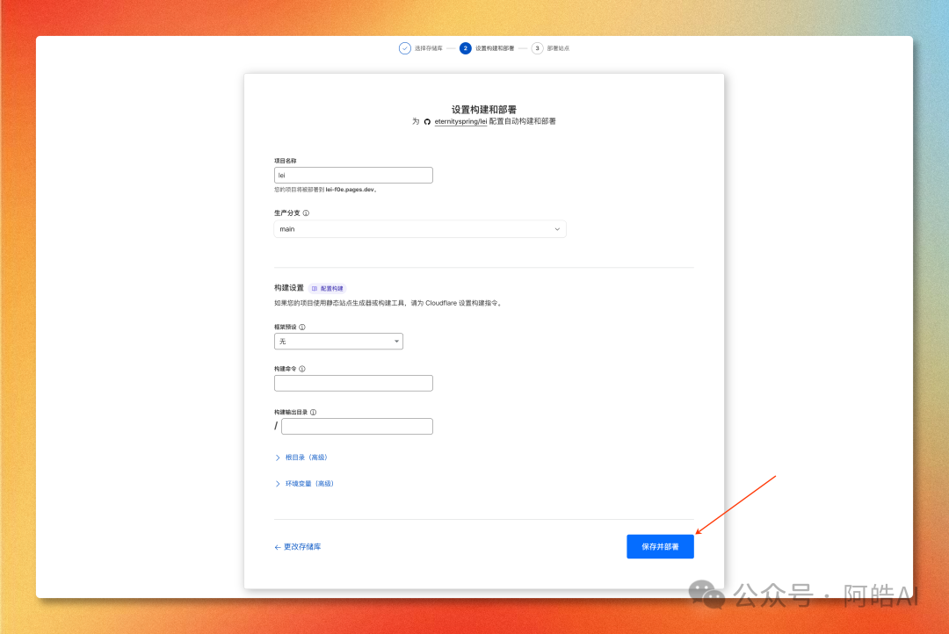The width and height of the screenshot is (949, 634).
Task: Click the lei-f0e.pages.dev deployment text
Action: (350, 190)
